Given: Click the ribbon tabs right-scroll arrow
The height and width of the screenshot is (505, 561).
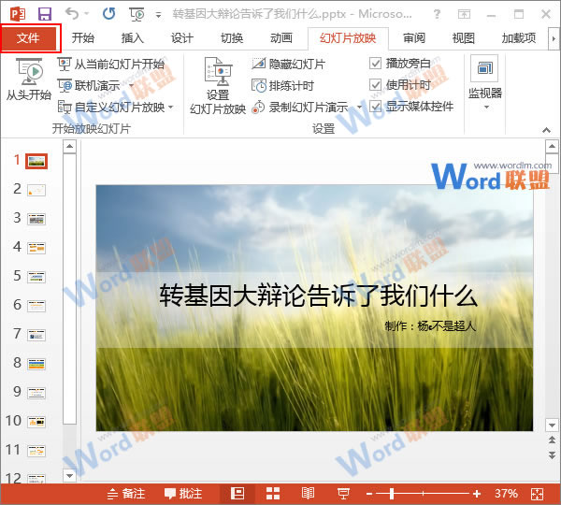Looking at the screenshot, I should 554,38.
